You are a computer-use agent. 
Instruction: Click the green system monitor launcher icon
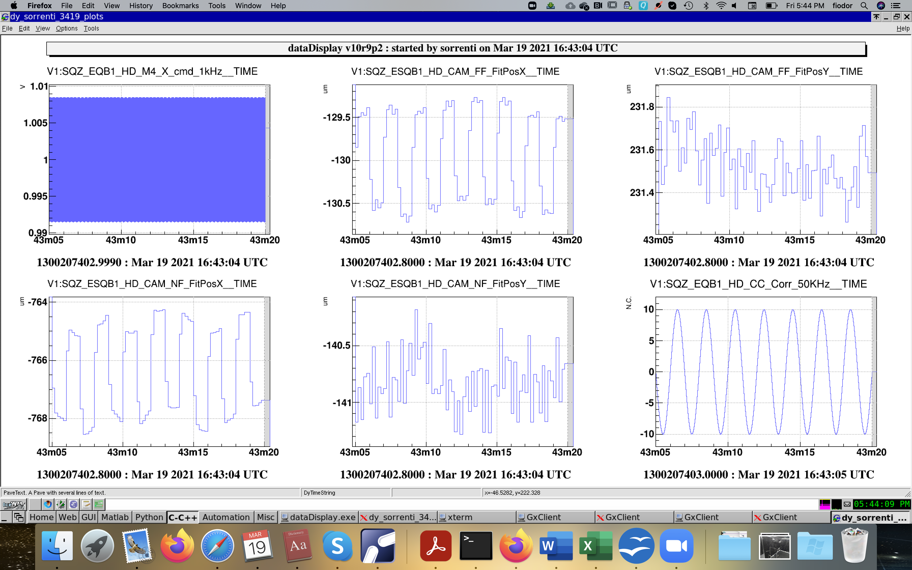tap(99, 504)
